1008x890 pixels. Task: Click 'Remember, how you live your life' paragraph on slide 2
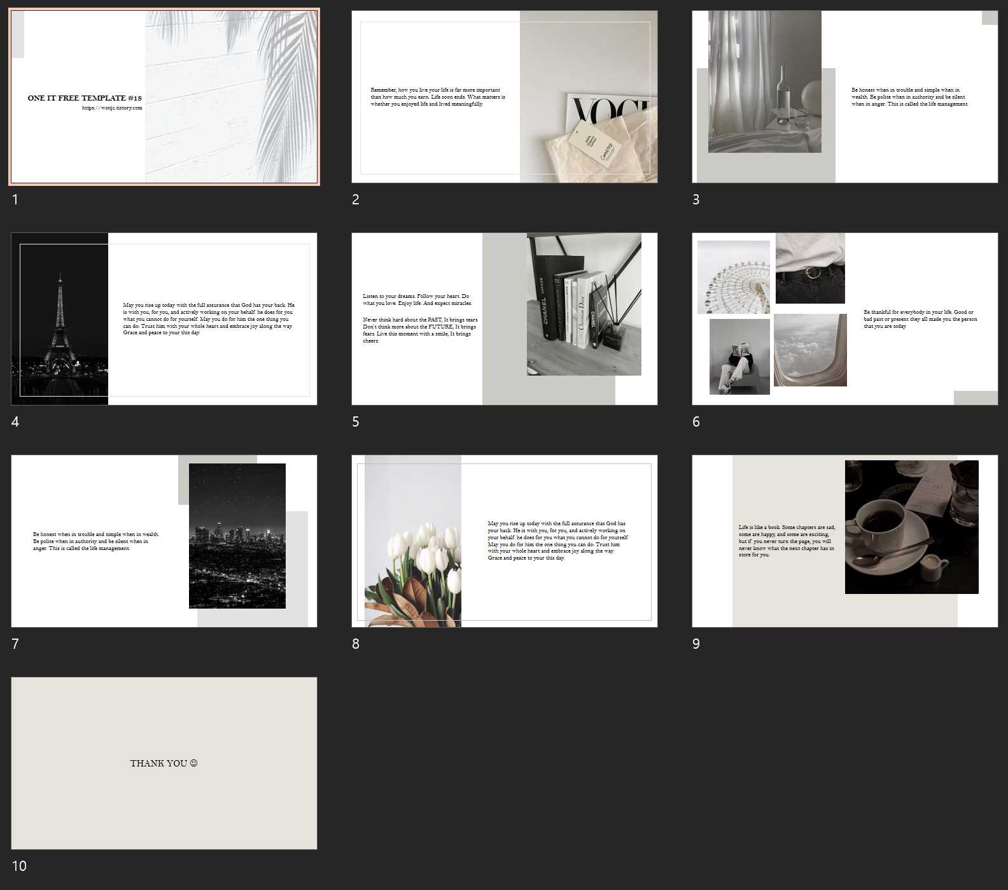pos(438,97)
